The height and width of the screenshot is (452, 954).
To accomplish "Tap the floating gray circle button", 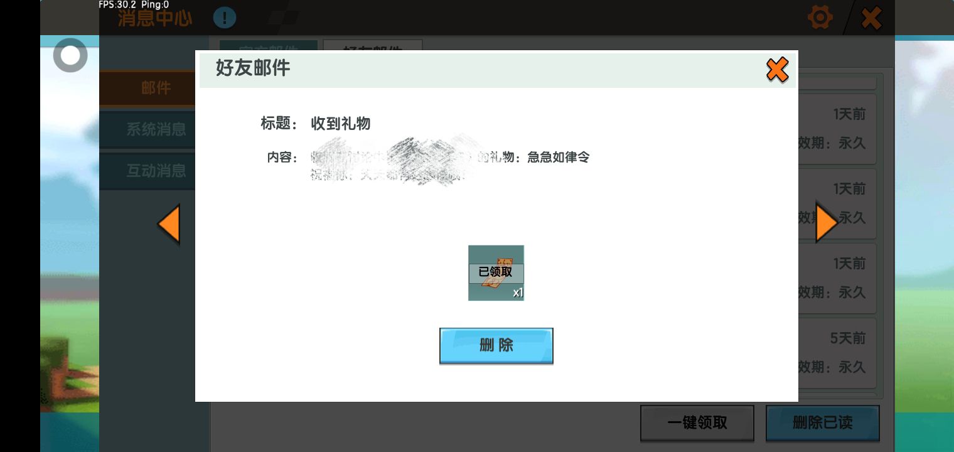I will point(70,56).
